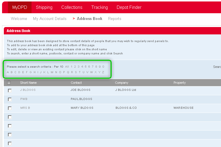221x147 pixels.
Task: Go to the Tracking menu
Action: (100, 7)
